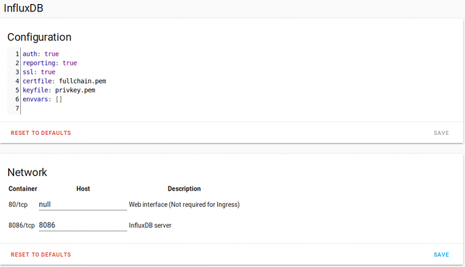Click the Web interface description text
Image resolution: width=465 pixels, height=267 pixels.
(x=184, y=205)
